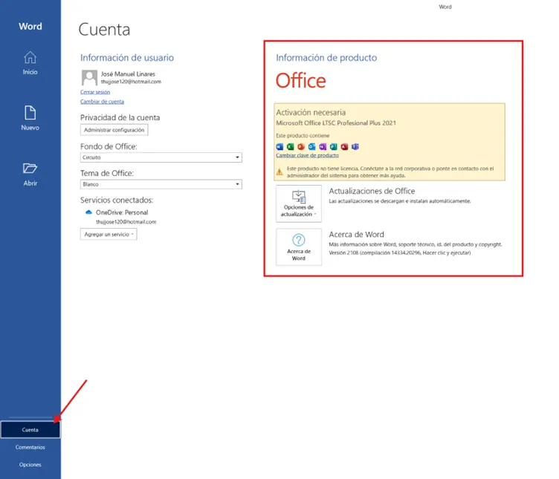Click the Versión 2108 compilation text

coord(400,252)
